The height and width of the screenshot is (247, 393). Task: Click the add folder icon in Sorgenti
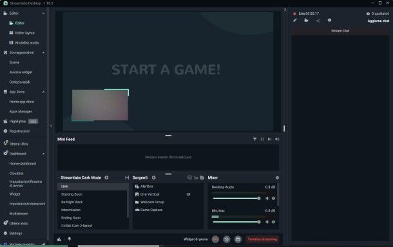[202, 178]
